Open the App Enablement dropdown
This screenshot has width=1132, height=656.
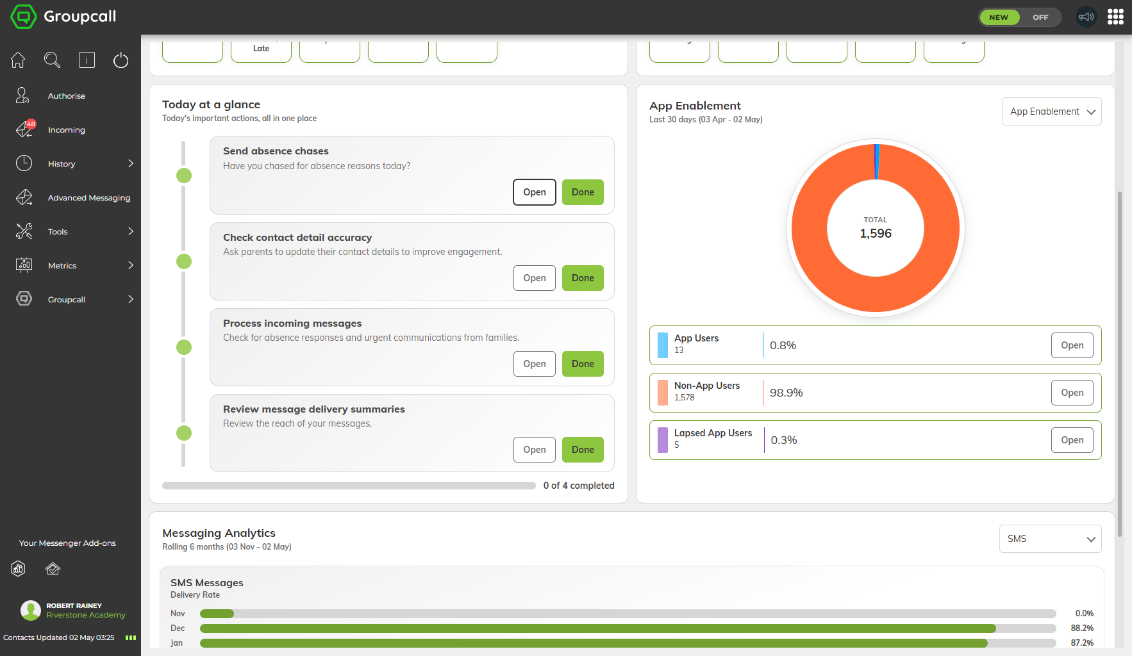click(x=1051, y=111)
